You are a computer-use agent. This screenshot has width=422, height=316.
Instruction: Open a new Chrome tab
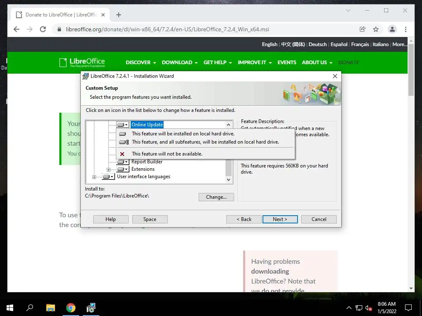pos(119,15)
